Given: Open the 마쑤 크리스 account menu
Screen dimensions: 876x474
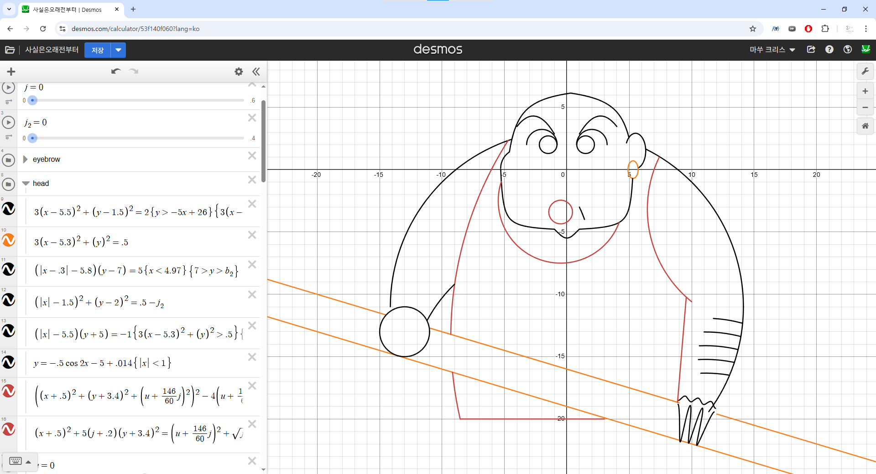Looking at the screenshot, I should pos(772,50).
